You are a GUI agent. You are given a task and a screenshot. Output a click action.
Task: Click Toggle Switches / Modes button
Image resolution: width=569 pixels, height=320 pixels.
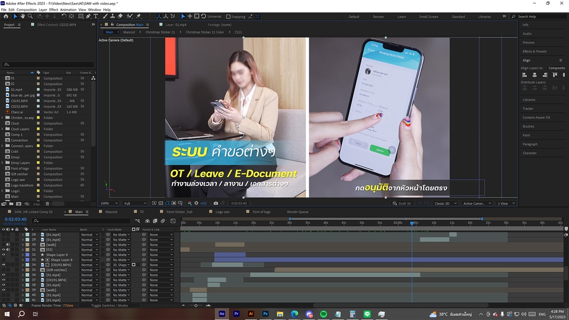point(109,306)
